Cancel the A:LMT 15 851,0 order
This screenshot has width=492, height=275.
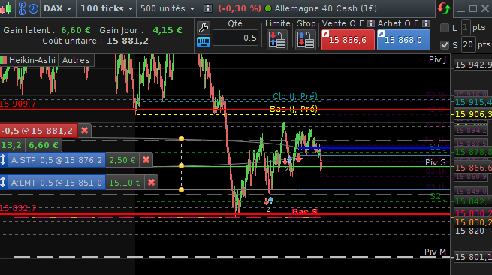pyautogui.click(x=151, y=183)
